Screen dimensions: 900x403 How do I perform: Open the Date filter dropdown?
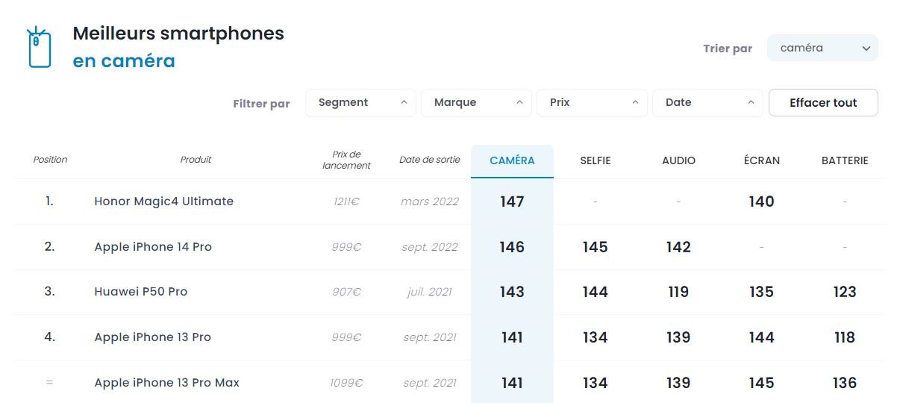coord(707,103)
